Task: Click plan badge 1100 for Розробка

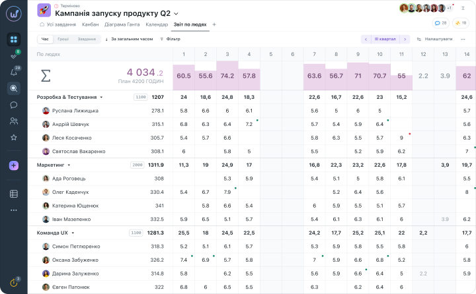Action: tap(141, 97)
